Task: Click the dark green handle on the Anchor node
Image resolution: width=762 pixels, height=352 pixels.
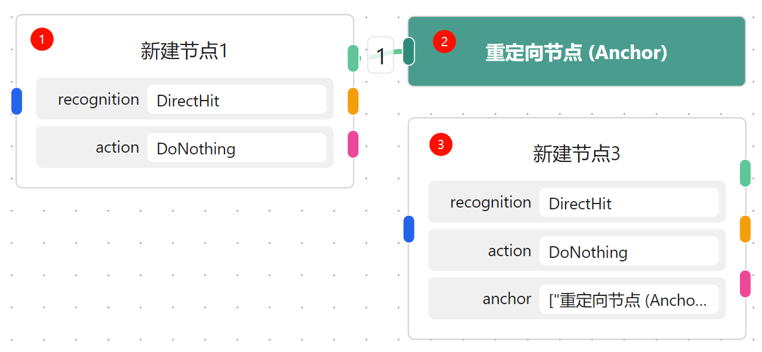Action: tap(409, 51)
